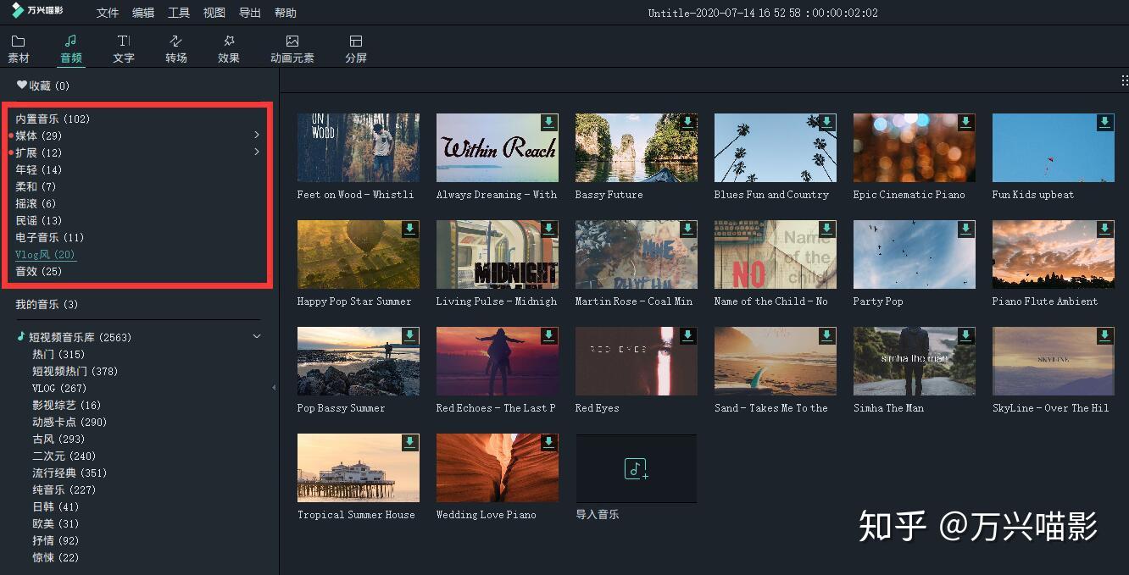Expand the 媒体 category chevron
Screen dimensions: 1129x575
257,135
